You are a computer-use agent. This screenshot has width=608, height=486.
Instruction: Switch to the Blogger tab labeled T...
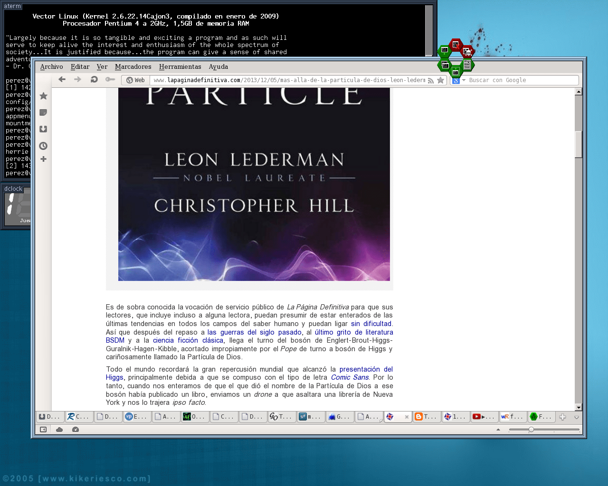coord(426,417)
